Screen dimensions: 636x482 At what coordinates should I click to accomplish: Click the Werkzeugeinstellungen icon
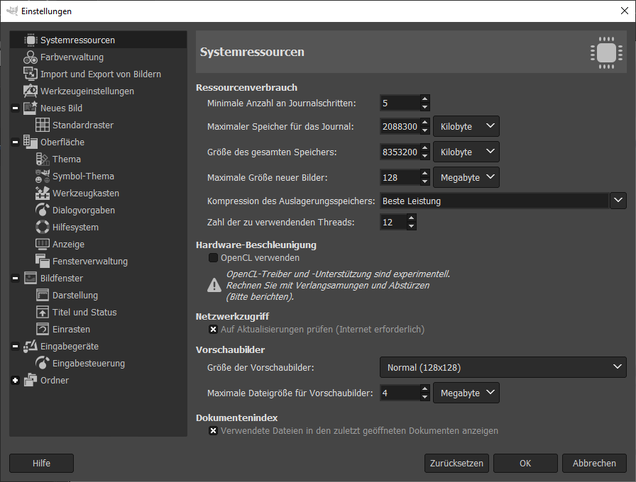(31, 91)
